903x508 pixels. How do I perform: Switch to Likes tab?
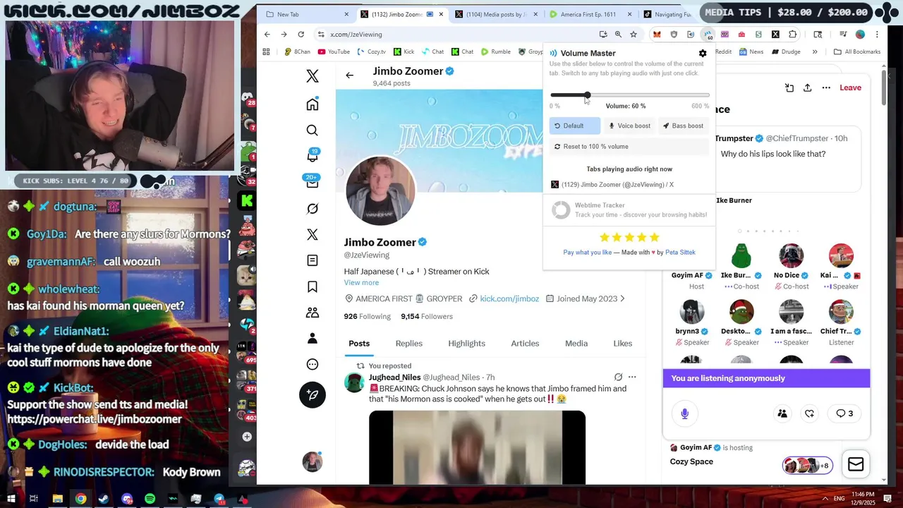[x=623, y=344]
